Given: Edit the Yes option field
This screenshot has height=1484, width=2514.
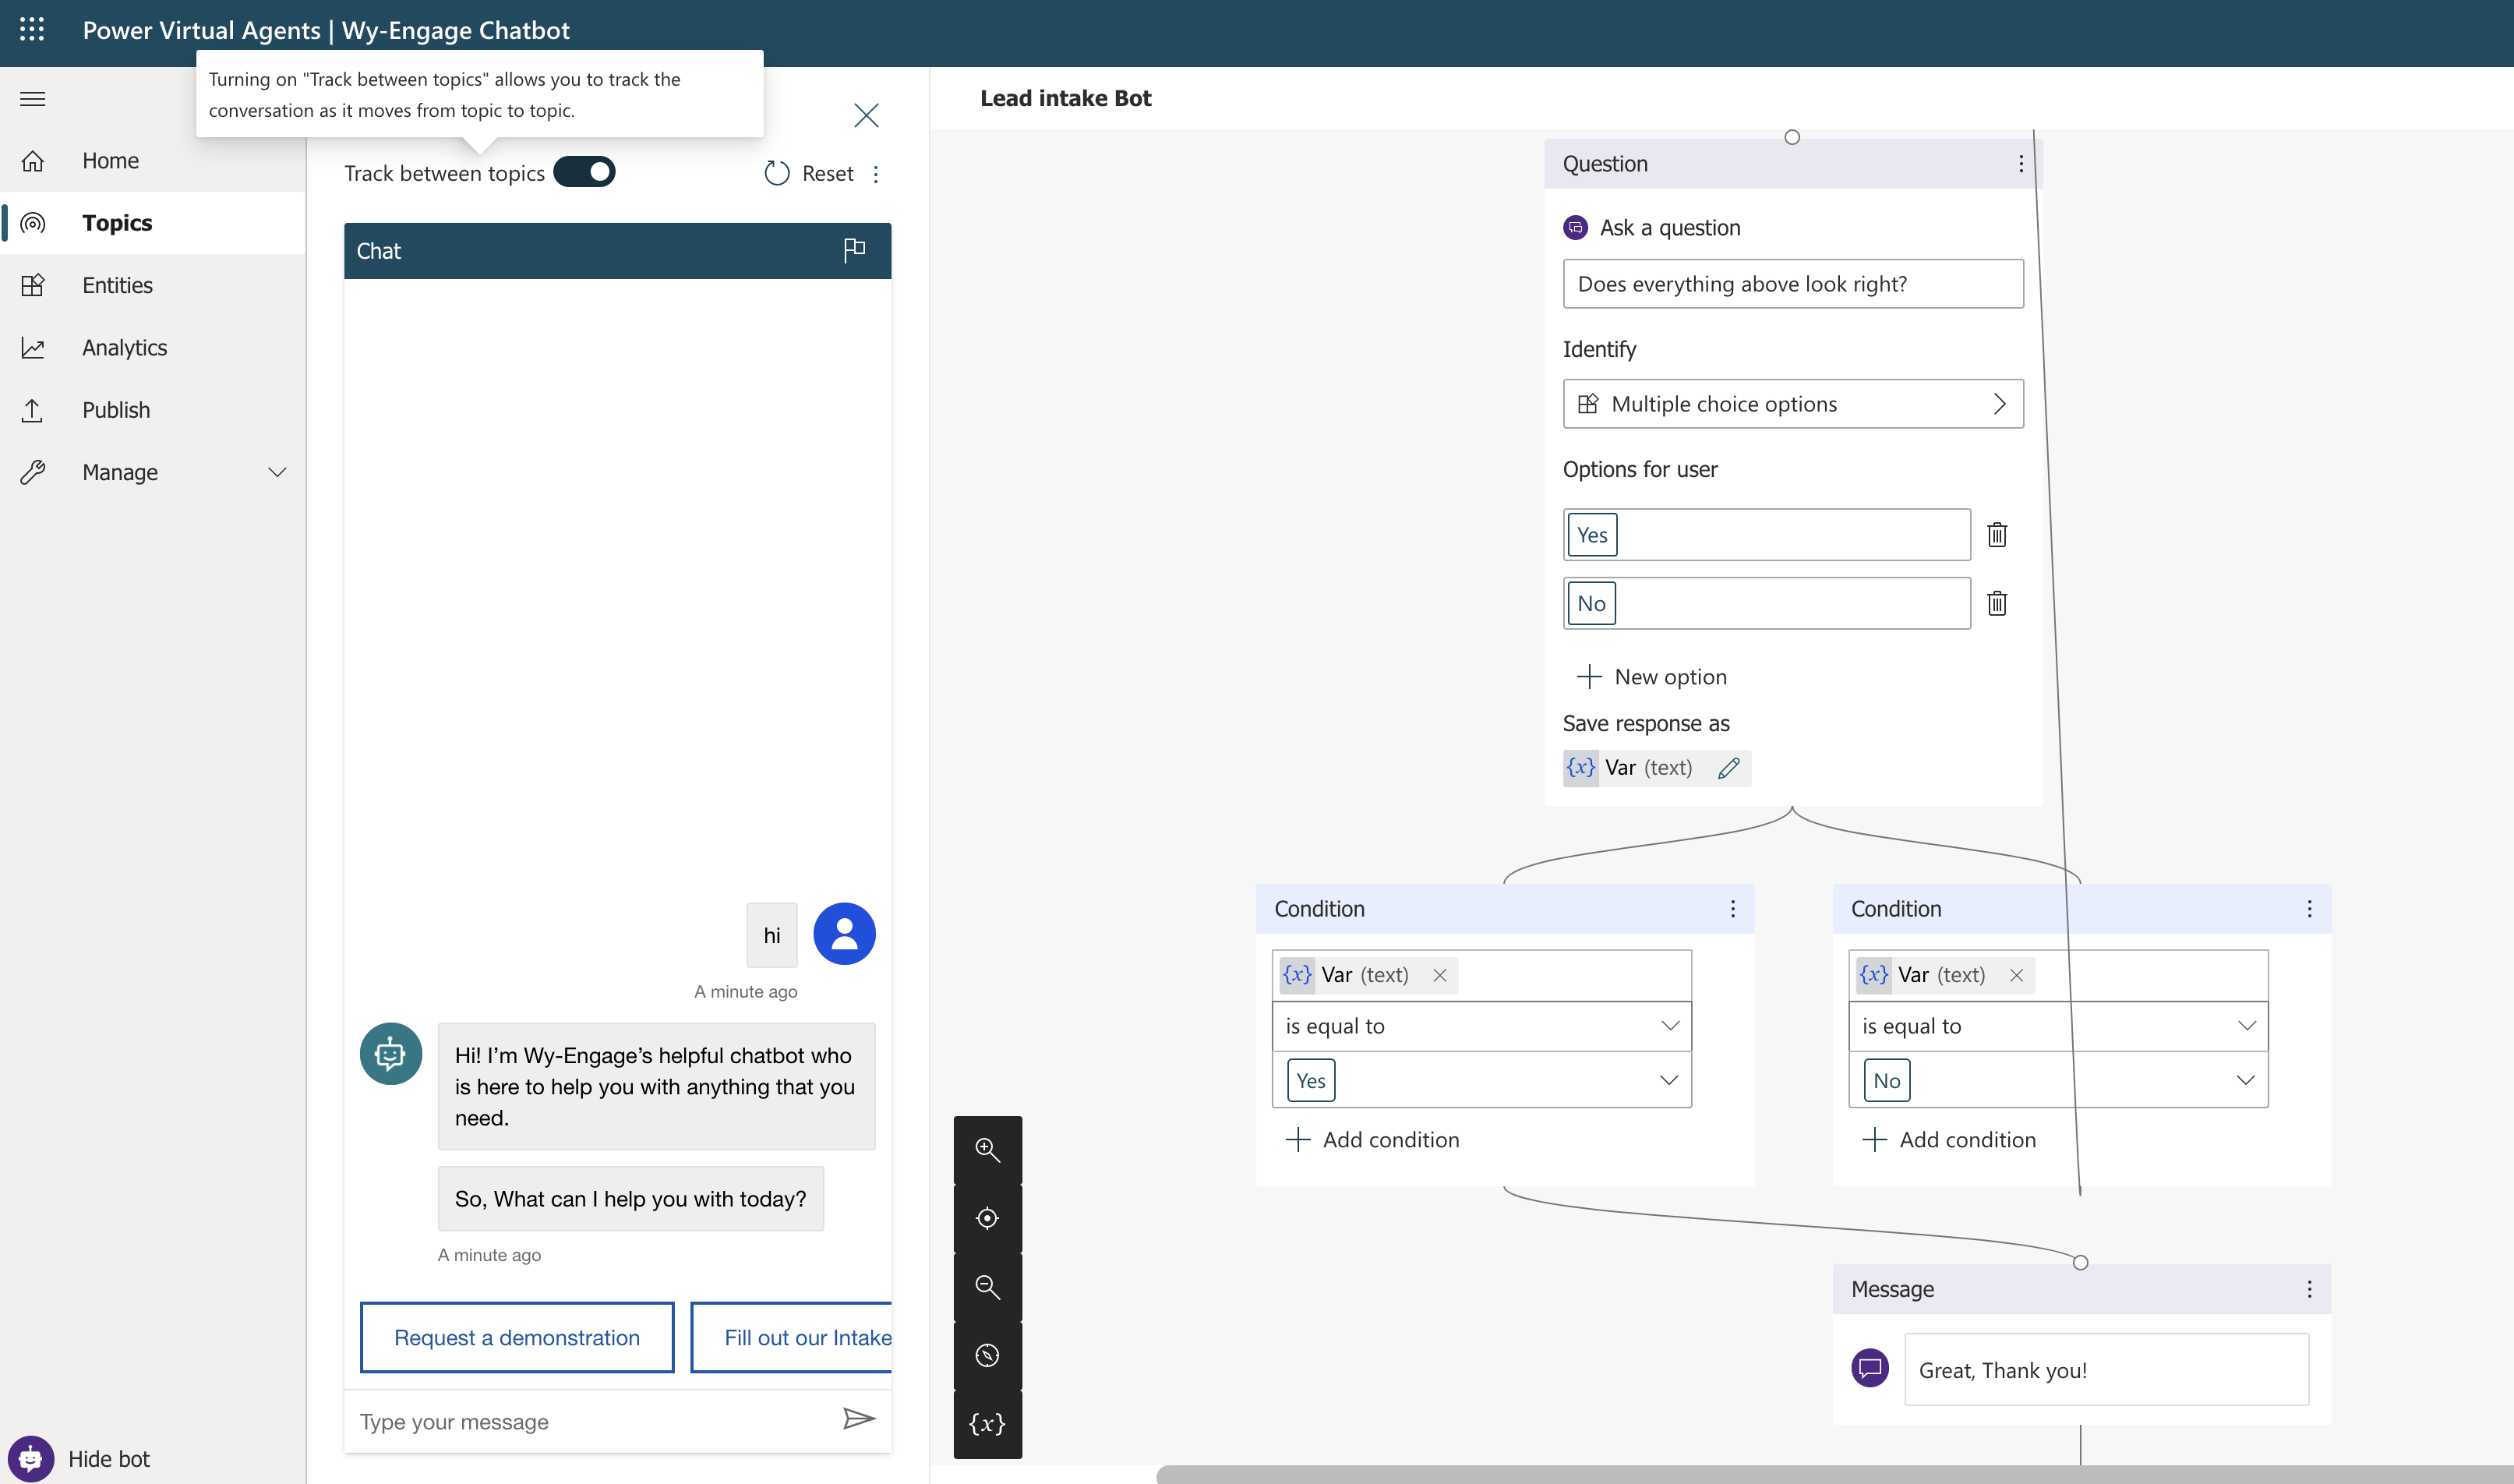Looking at the screenshot, I should pos(1767,535).
